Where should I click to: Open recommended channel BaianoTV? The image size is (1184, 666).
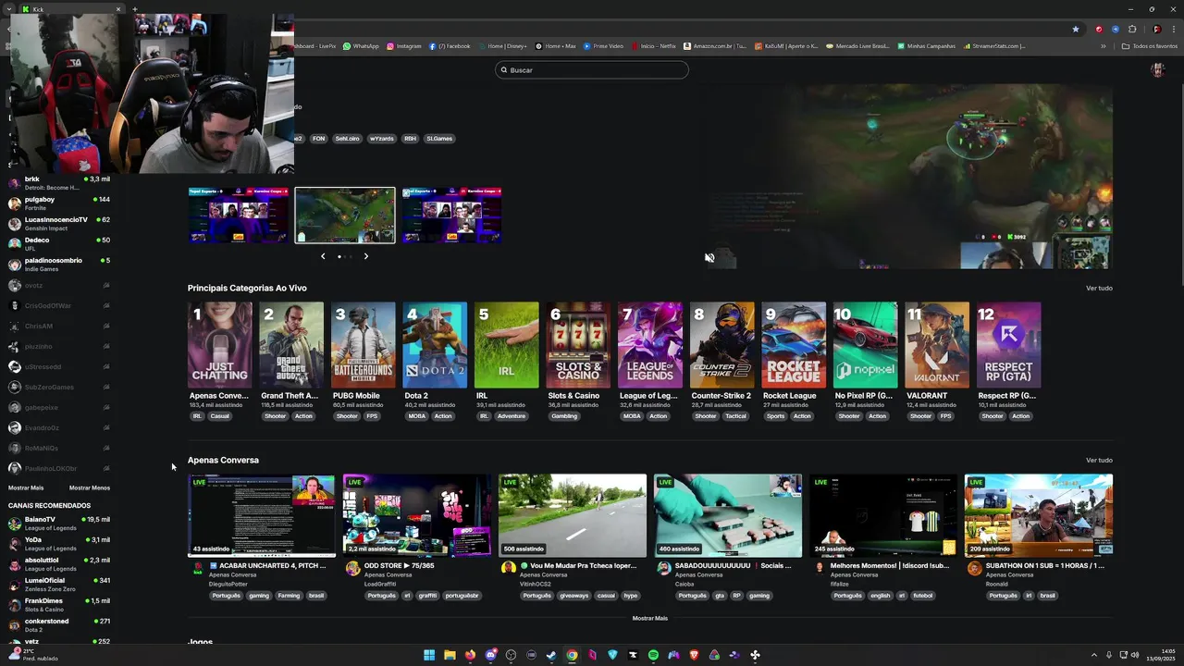click(59, 524)
